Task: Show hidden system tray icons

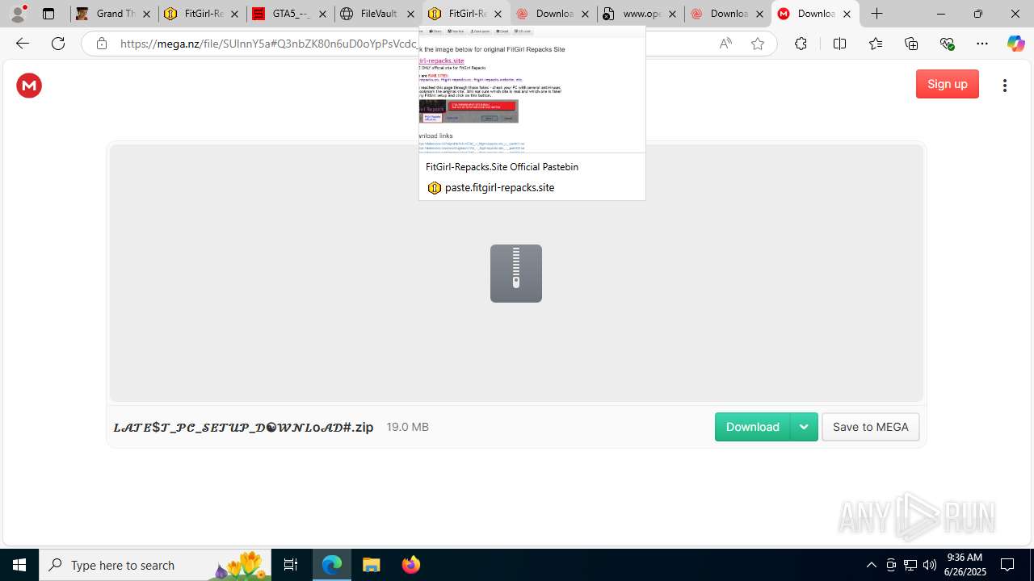Action: pyautogui.click(x=871, y=565)
